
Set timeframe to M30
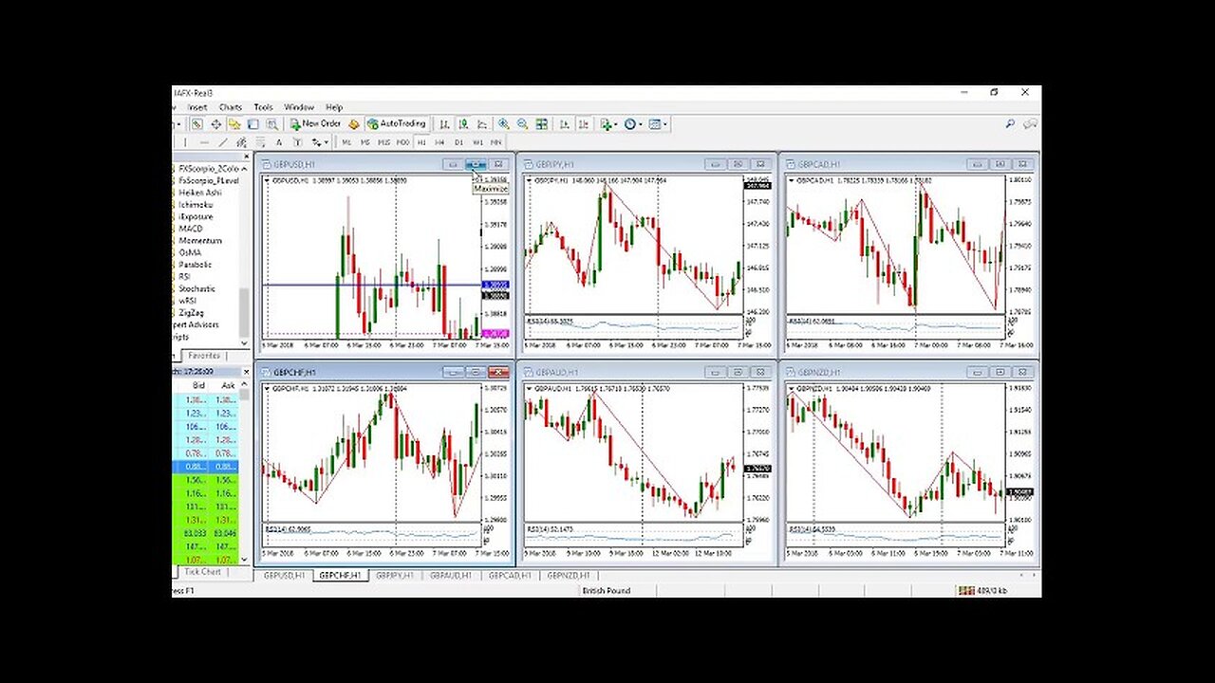pyautogui.click(x=402, y=142)
